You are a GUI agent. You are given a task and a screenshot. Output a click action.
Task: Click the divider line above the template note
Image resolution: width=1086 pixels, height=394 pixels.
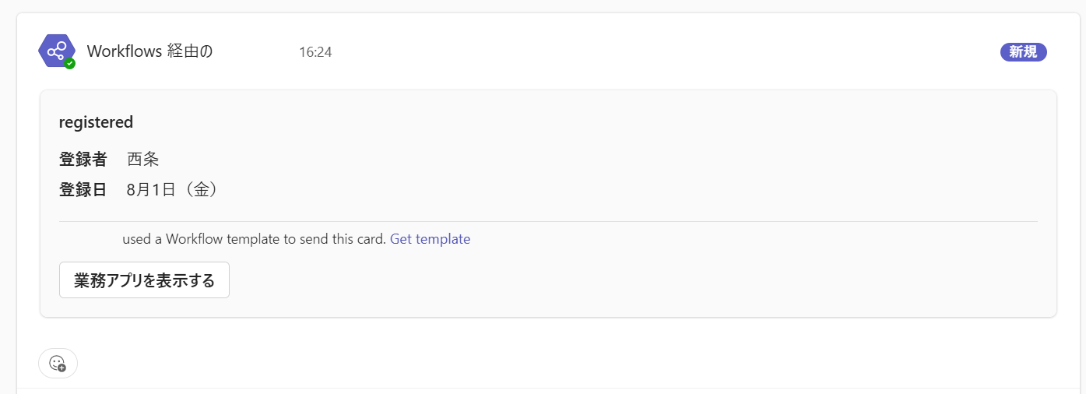548,222
